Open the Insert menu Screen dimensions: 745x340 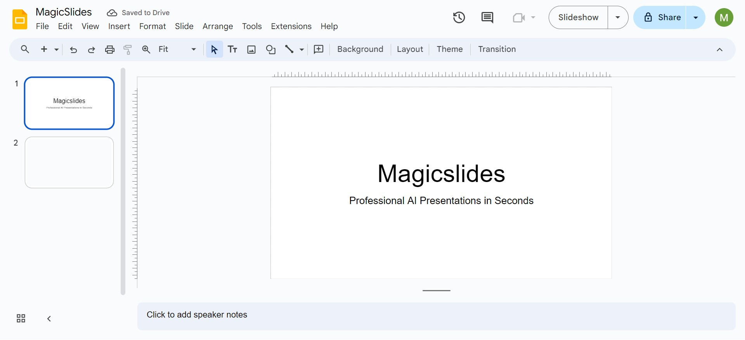[119, 26]
